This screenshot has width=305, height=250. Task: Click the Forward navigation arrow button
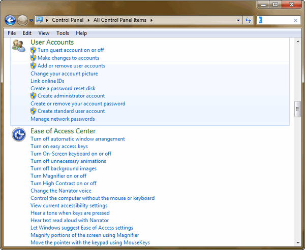(x=22, y=20)
